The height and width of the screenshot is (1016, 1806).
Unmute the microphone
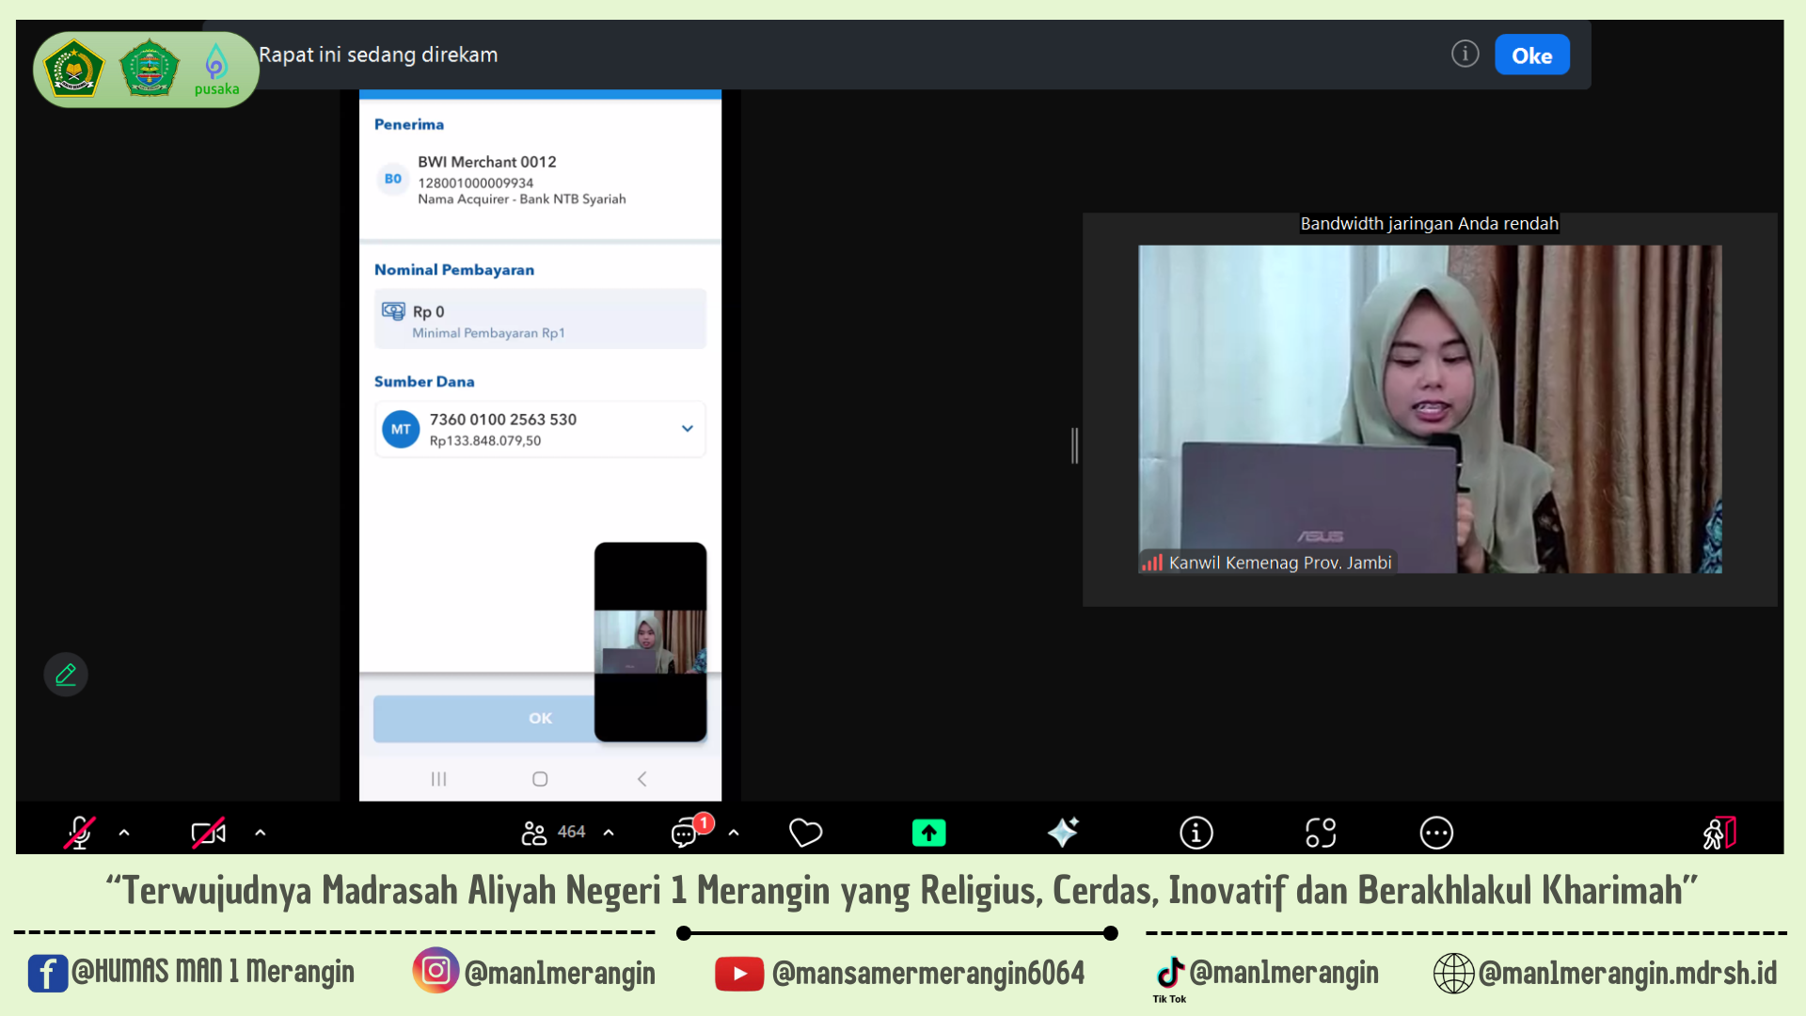[x=80, y=833]
